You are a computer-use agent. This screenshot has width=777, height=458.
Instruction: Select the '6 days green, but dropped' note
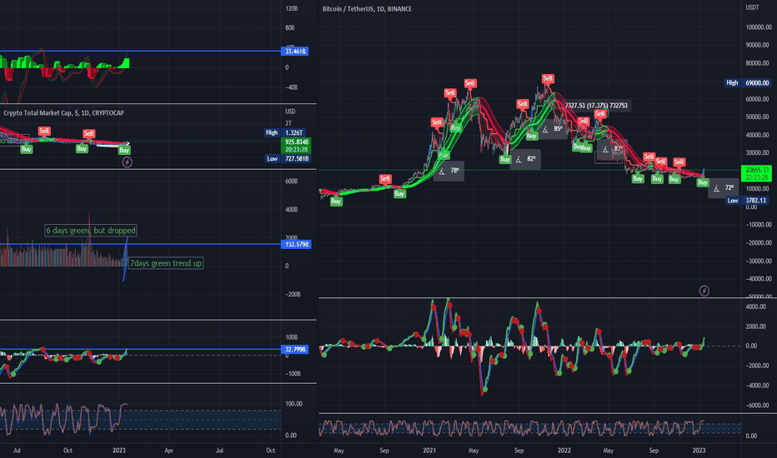coord(91,230)
